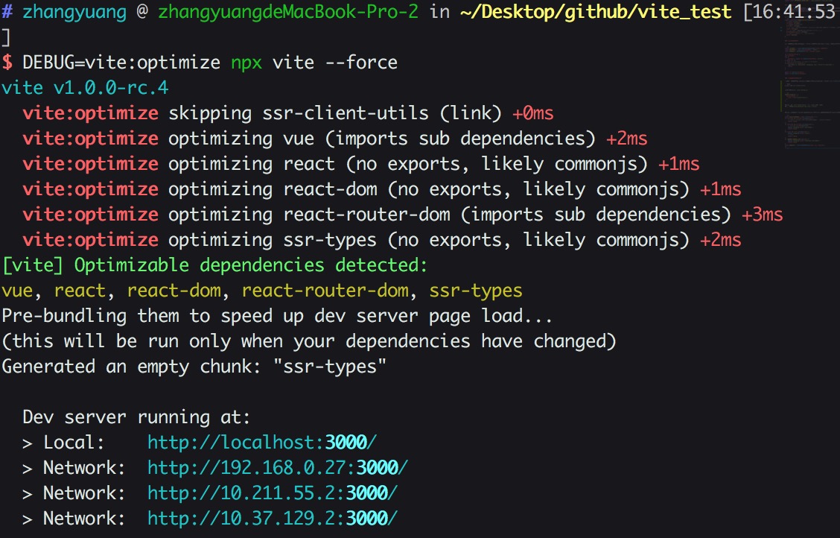The width and height of the screenshot is (840, 538).
Task: Click the vite v1.0.0-rc.4 version line
Action: [85, 88]
